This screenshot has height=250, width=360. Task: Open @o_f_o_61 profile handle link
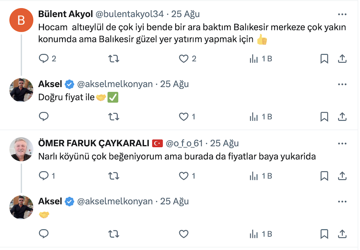[x=184, y=143]
